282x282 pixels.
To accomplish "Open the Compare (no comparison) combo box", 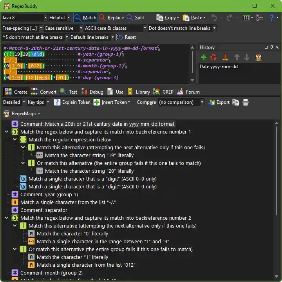I will 181,102.
